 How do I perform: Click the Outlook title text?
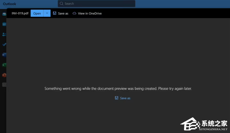[x=10, y=4]
